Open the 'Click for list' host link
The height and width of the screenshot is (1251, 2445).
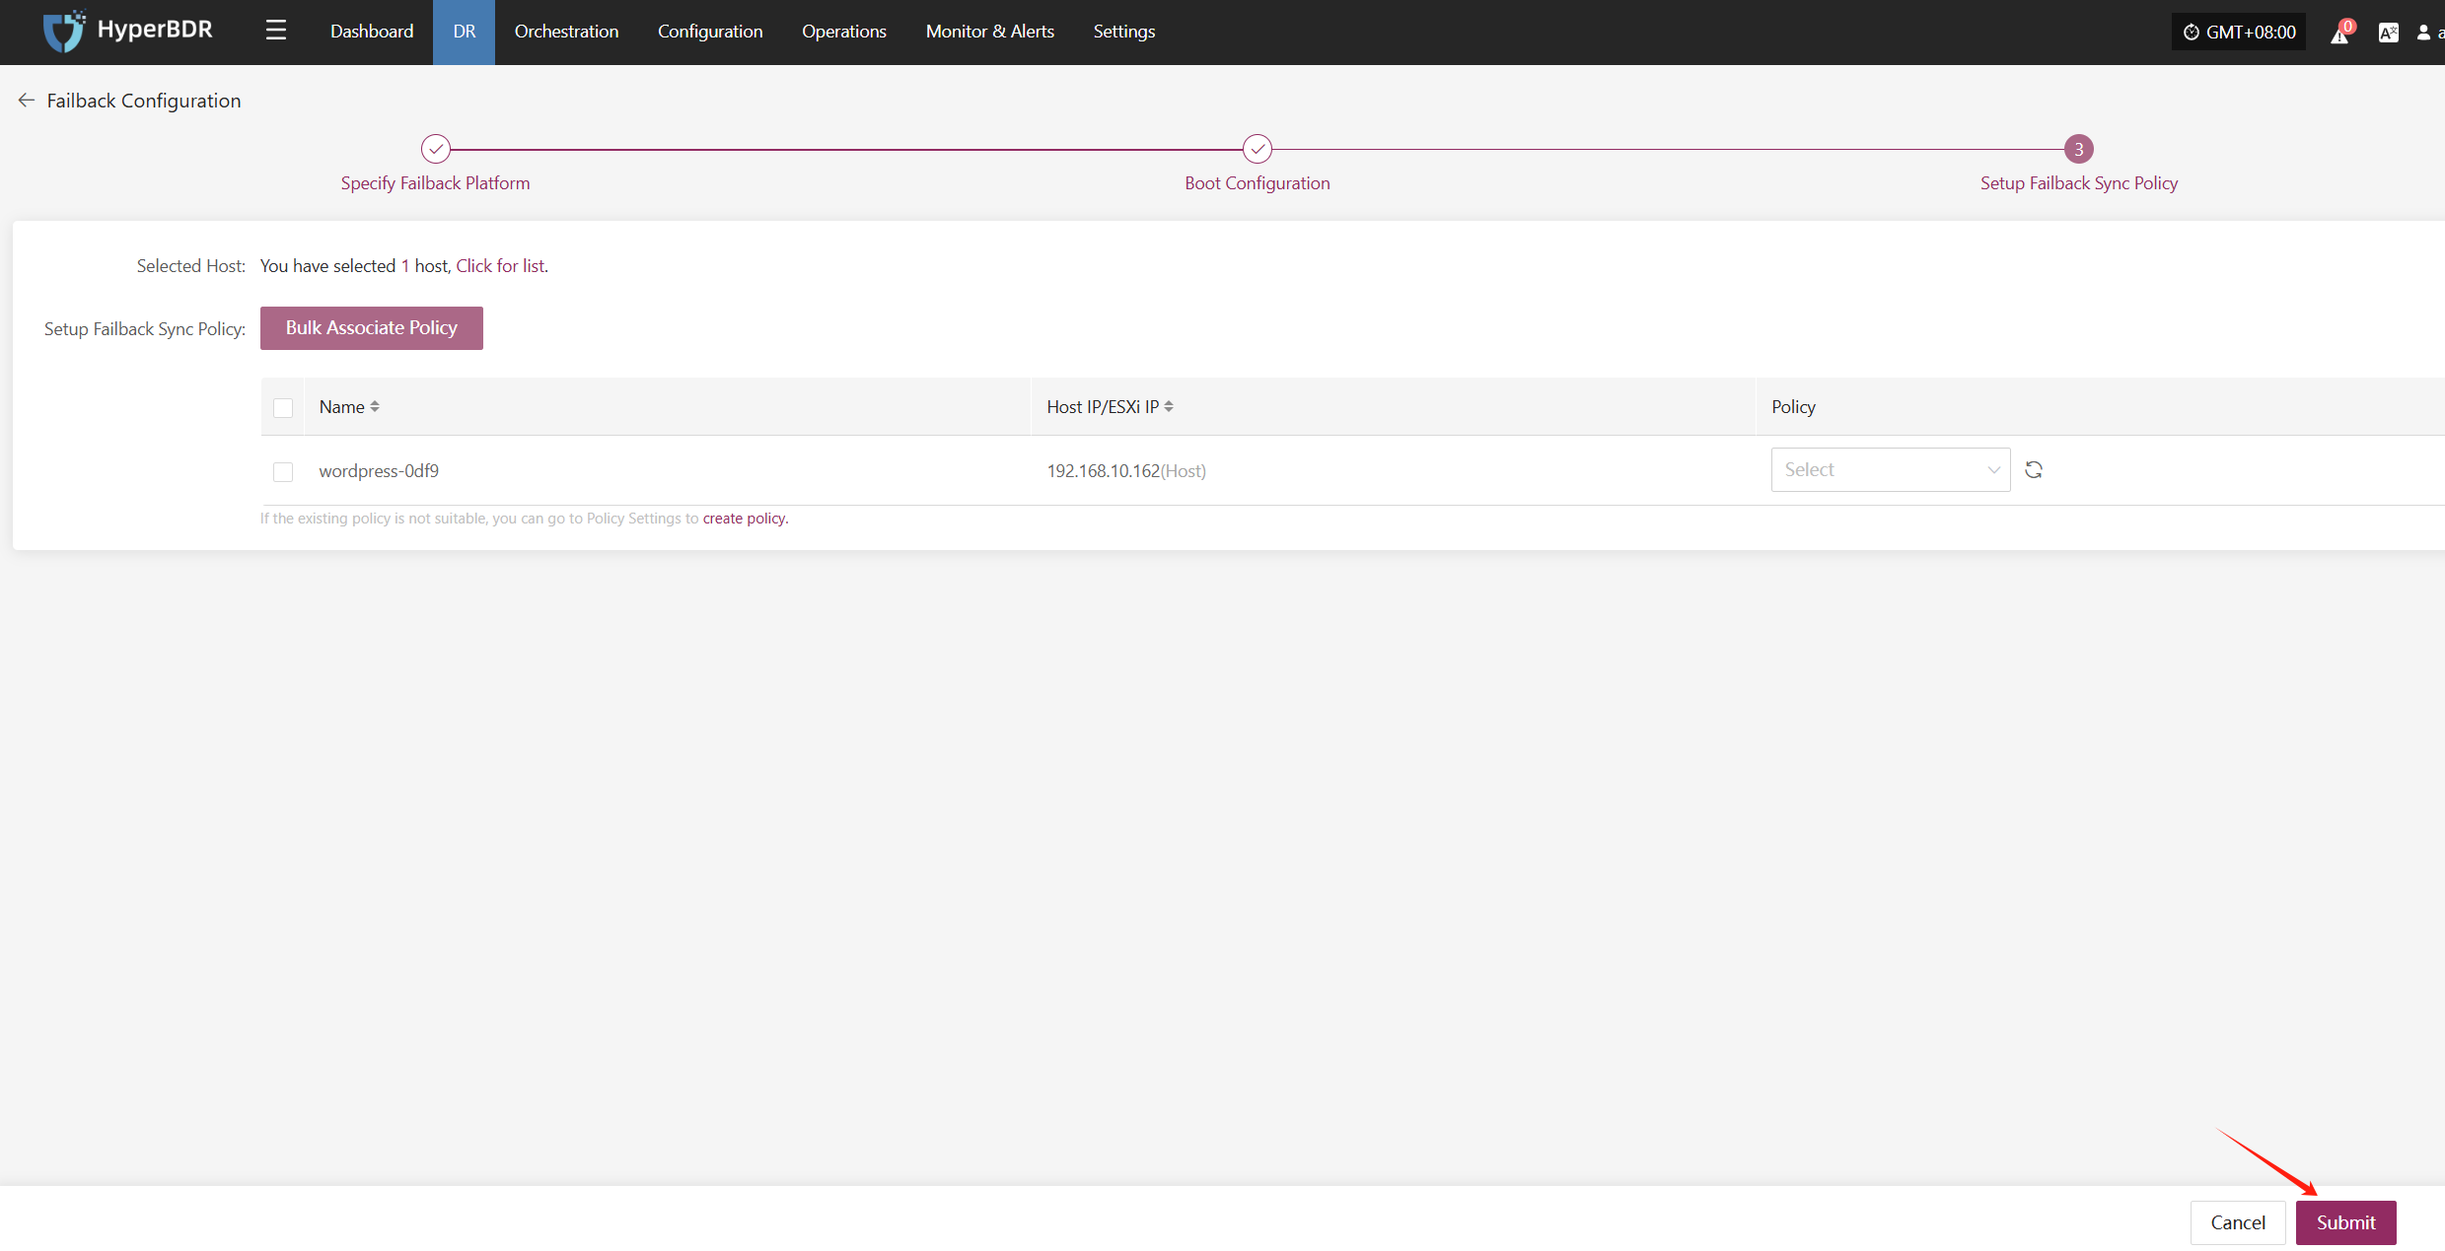(x=500, y=266)
